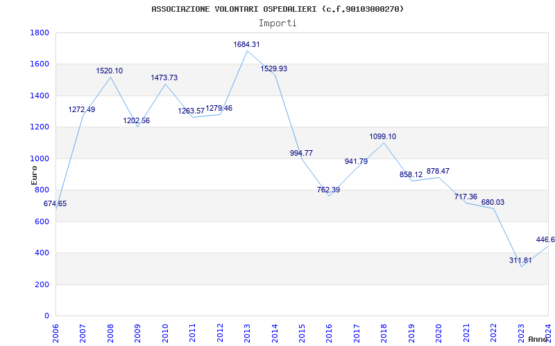The width and height of the screenshot is (555, 346).
Task: Click the 2007 x-axis year tick
Action: (83, 334)
